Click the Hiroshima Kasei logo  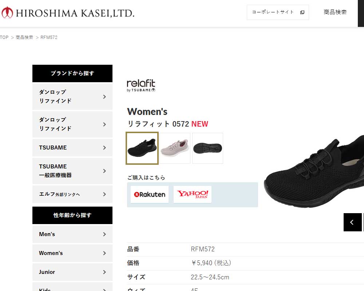[x=68, y=13]
